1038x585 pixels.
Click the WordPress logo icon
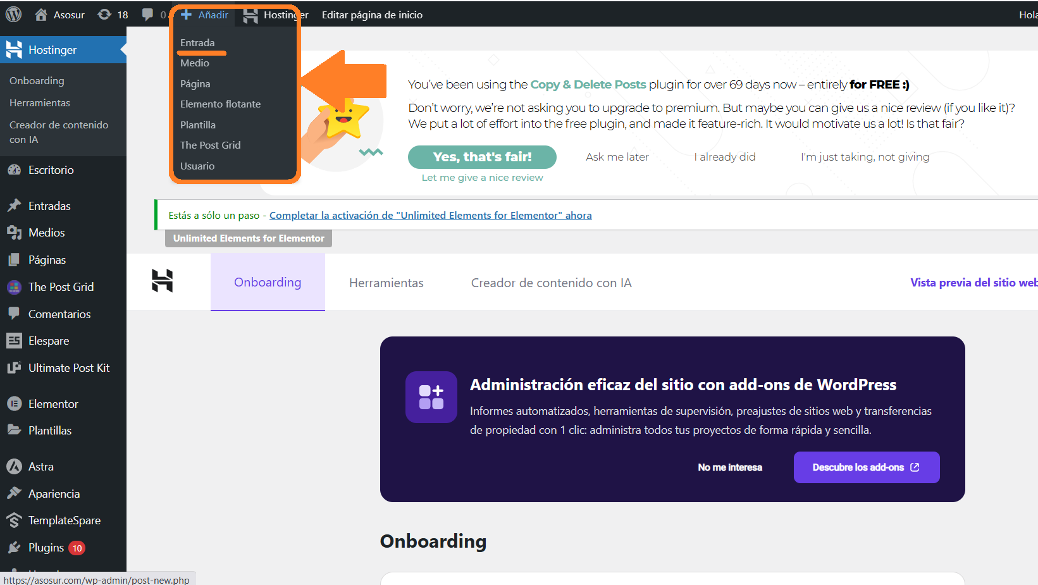13,15
